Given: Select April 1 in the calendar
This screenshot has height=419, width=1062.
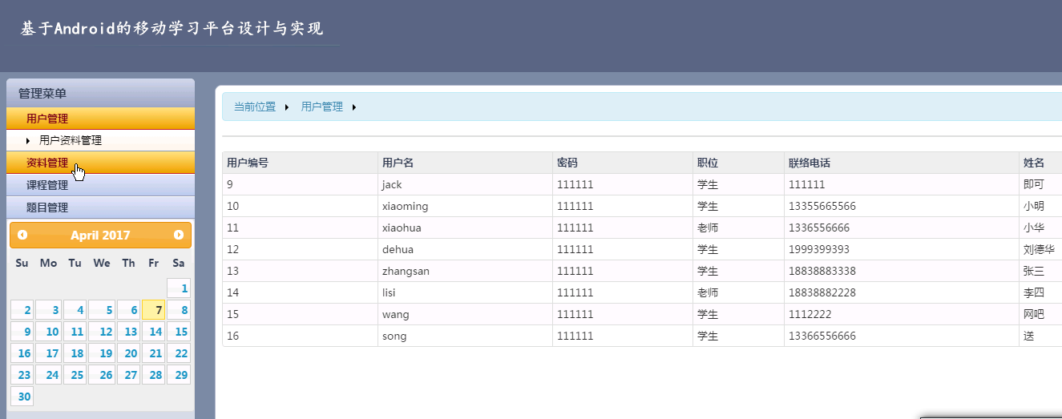Looking at the screenshot, I should [179, 288].
